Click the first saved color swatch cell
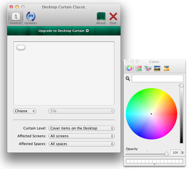The image size is (188, 169). coord(128,161)
